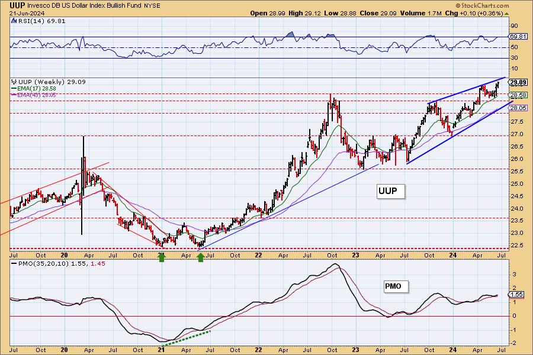Viewport: 533px width, 355px height.
Task: Click the -2 level on the PMO axis
Action: click(514, 343)
